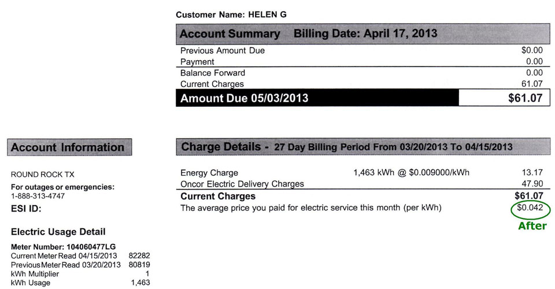555x289 pixels.
Task: Click the Amount Due 05/03/2013 black bar
Action: tap(317, 98)
